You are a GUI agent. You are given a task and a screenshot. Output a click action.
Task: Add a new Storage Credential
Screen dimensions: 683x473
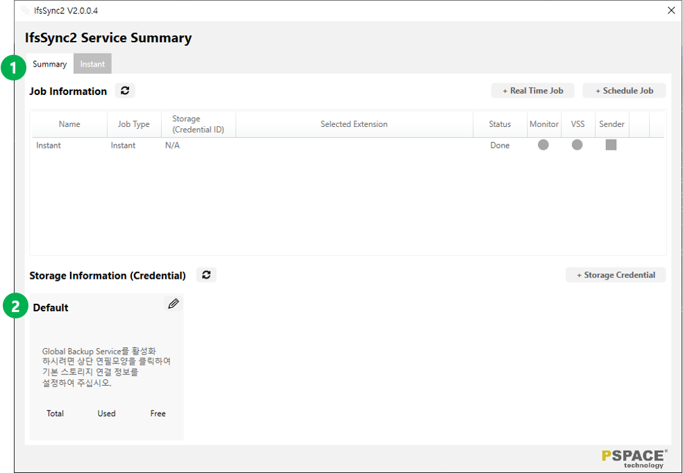616,275
